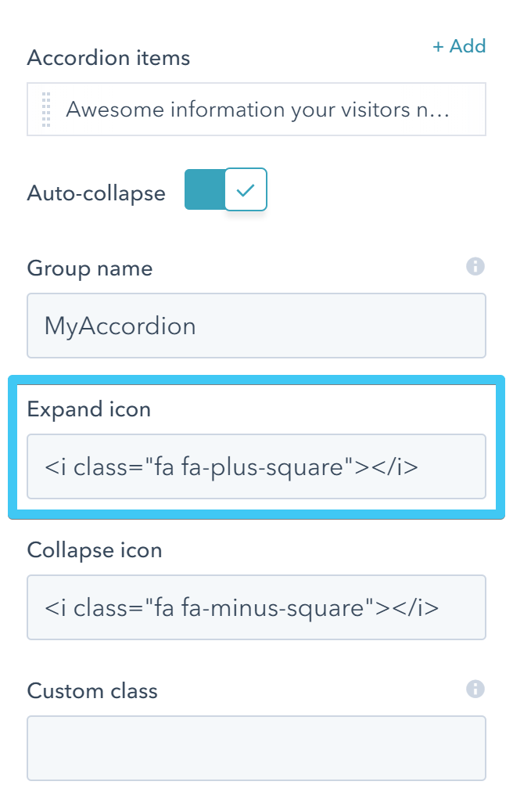Click the Accordion items section header
This screenshot has height=803, width=513.
tap(108, 57)
